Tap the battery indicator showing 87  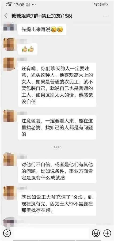tap(104, 5)
